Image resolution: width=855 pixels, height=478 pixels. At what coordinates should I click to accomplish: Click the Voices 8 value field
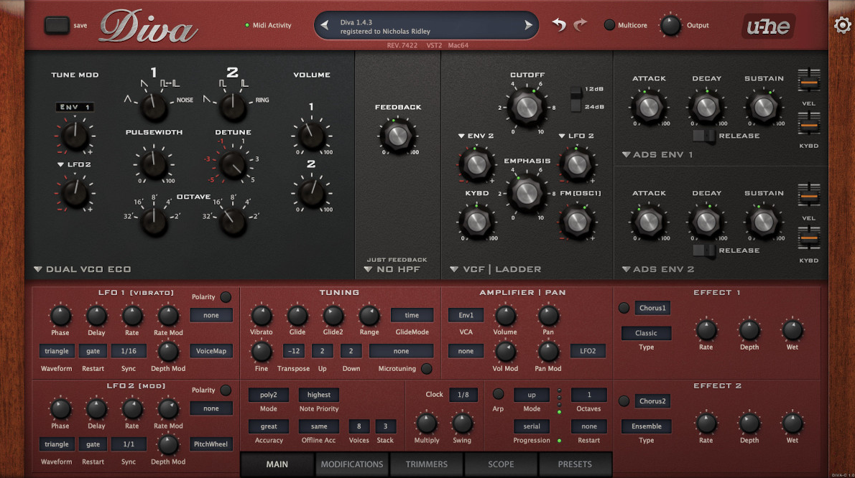(x=359, y=426)
